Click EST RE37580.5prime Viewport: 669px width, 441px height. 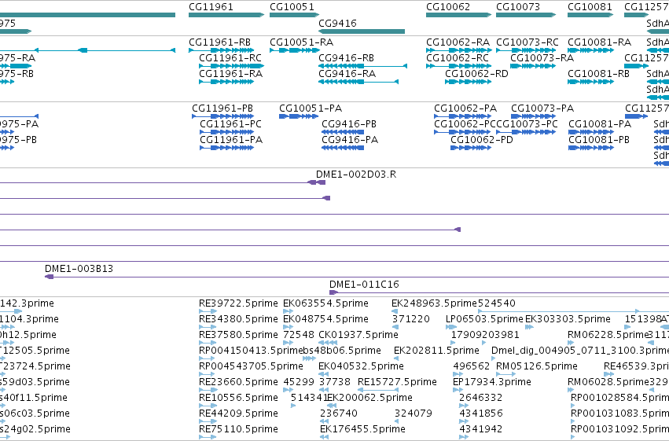pyautogui.click(x=238, y=335)
